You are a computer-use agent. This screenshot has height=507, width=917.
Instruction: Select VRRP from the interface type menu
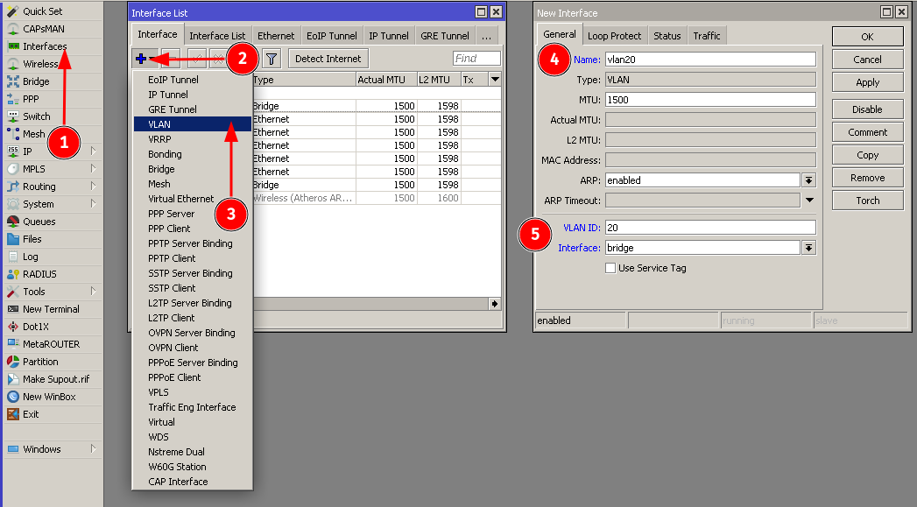click(x=160, y=139)
